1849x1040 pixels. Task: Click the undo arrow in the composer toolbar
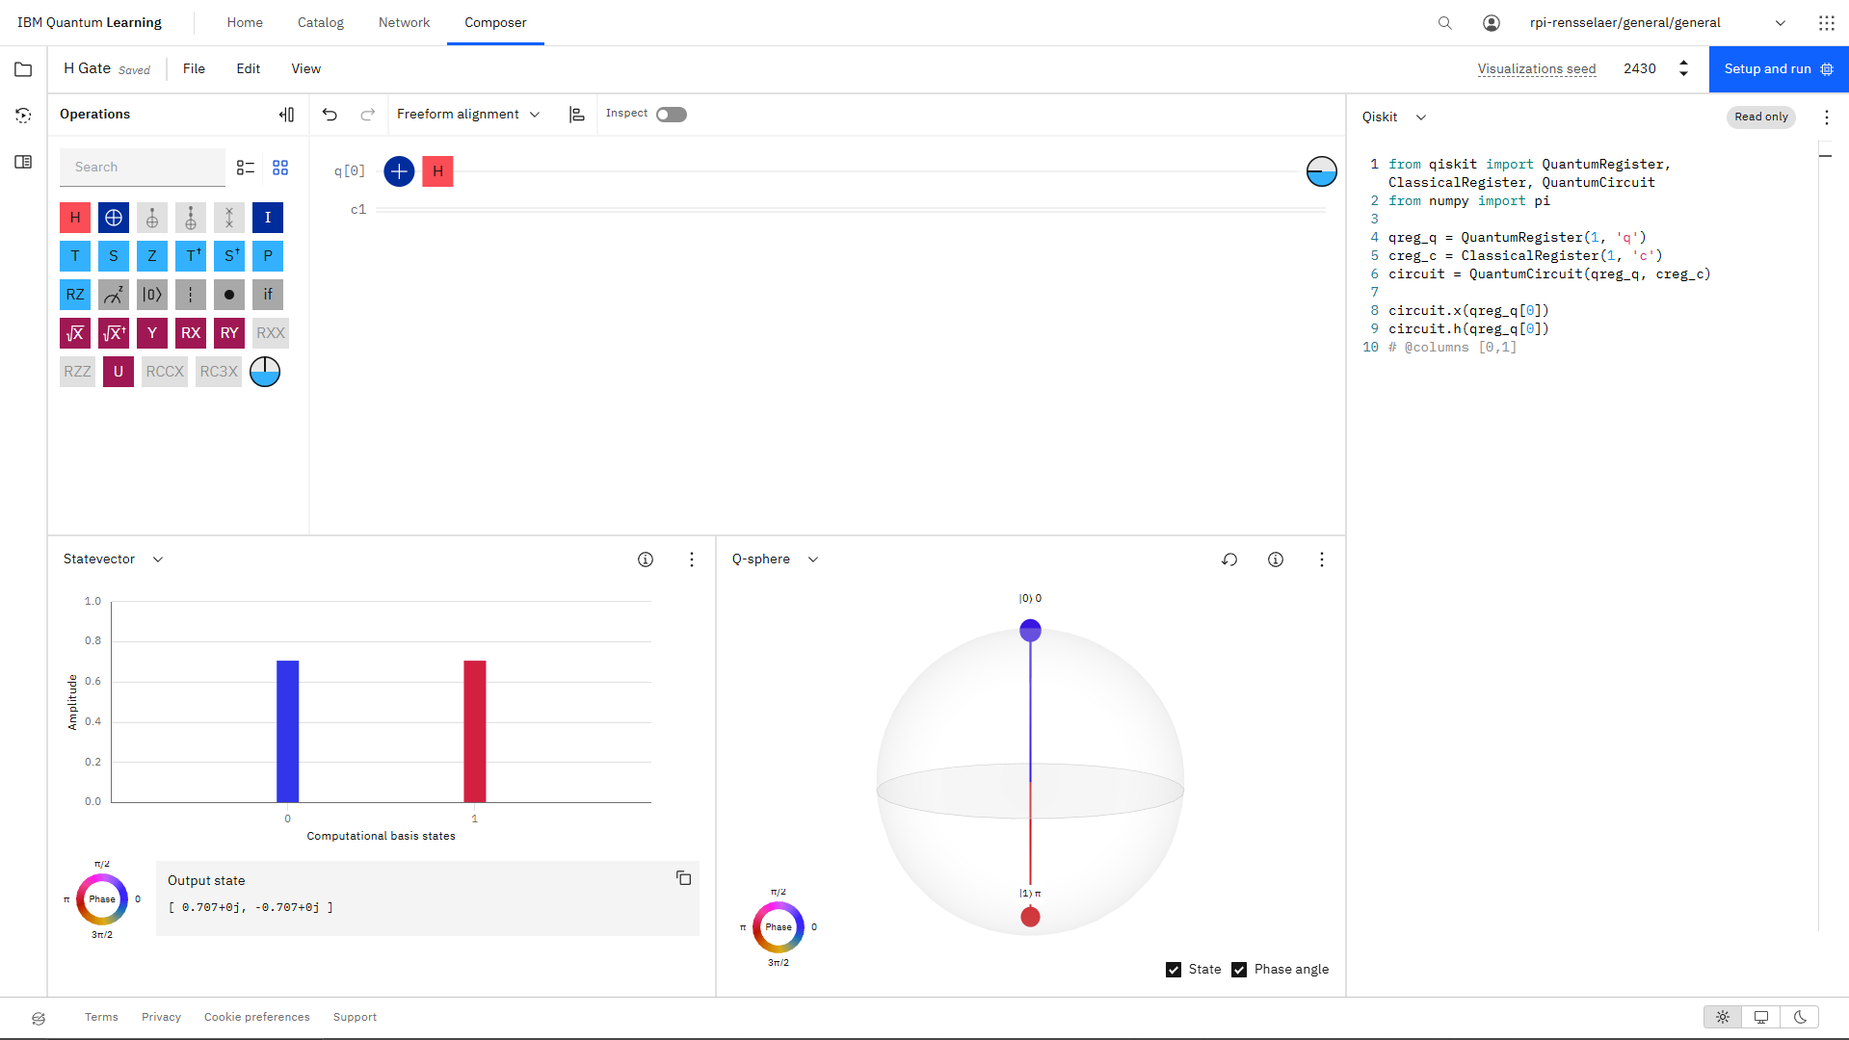pos(330,115)
